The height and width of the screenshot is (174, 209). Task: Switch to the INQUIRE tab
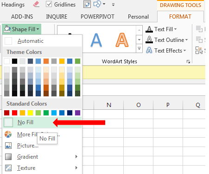click(57, 17)
